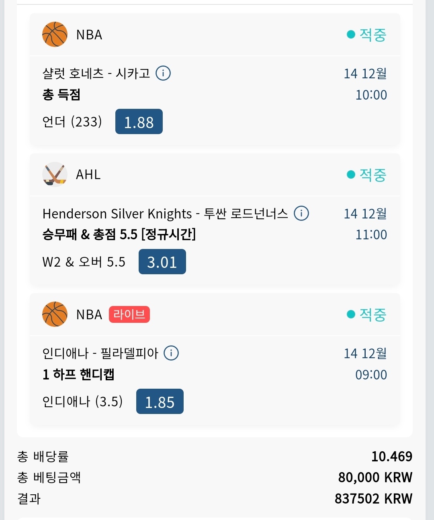Select the 인디애나 - 필라델피아 match title
434x520 pixels.
click(x=100, y=353)
